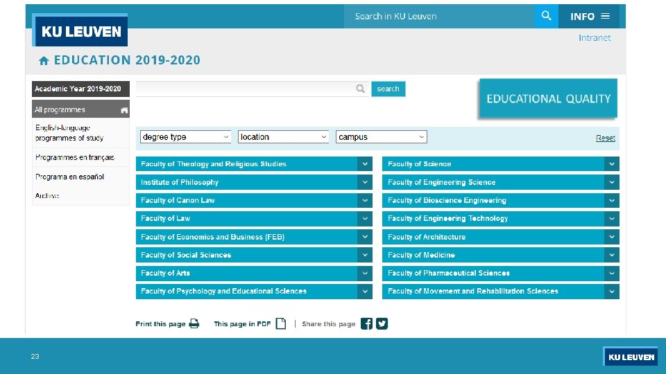Click the home icon in All programmes row
This screenshot has height=374, width=666.
coord(124,110)
